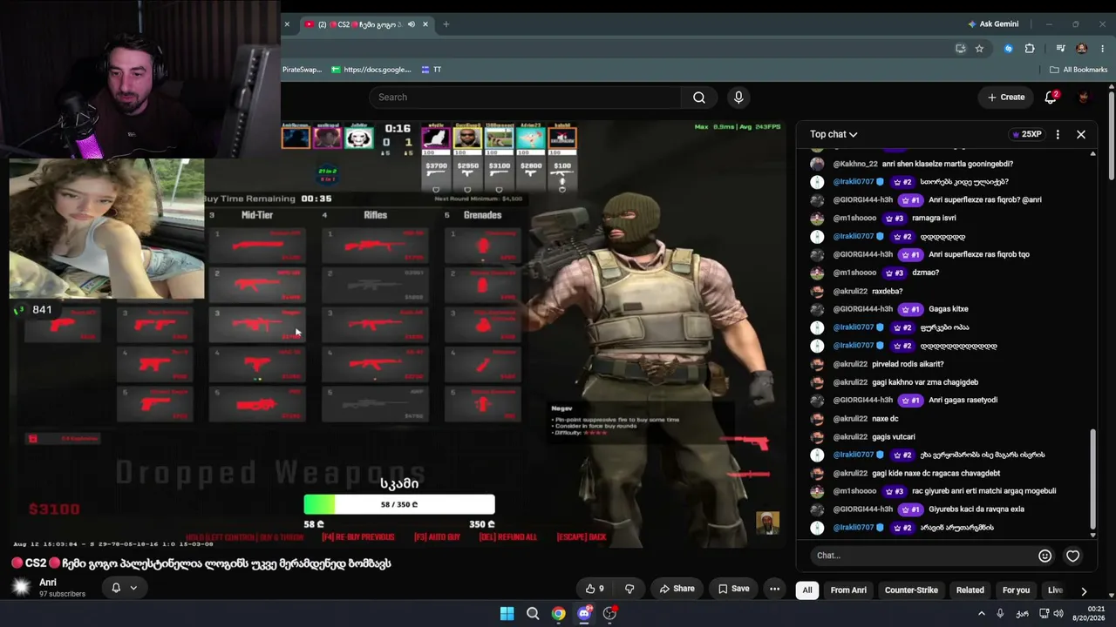Open the TT bookmark
The height and width of the screenshot is (627, 1116).
(x=431, y=70)
